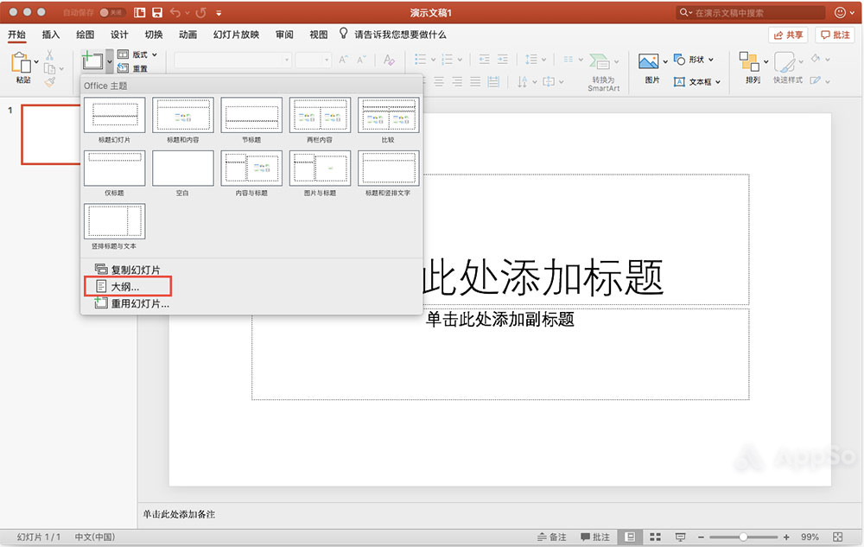The height and width of the screenshot is (547, 864).
Task: Click the 排列 arrange icon
Action: pos(749,61)
